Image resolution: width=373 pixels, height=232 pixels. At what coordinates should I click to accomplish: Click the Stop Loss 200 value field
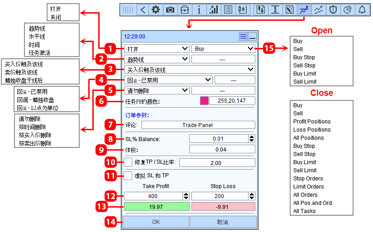[220, 196]
